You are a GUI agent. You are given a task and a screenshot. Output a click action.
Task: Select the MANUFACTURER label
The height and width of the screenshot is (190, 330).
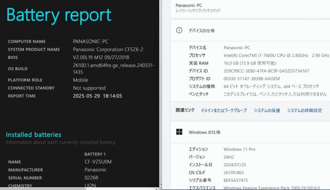(x=25, y=170)
